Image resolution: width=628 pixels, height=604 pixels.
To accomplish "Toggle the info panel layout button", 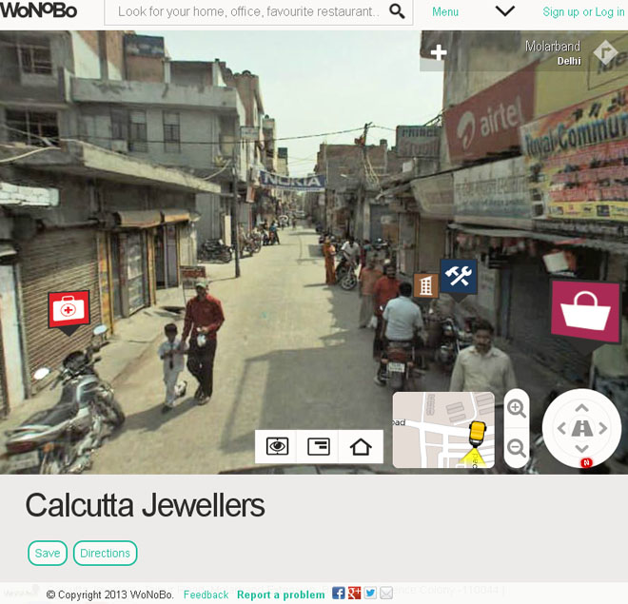I will (x=319, y=446).
